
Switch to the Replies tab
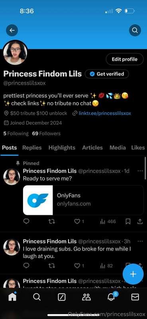pyautogui.click(x=32, y=148)
